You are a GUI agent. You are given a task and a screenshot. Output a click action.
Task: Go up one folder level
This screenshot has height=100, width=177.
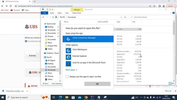pyautogui.click(x=53, y=17)
